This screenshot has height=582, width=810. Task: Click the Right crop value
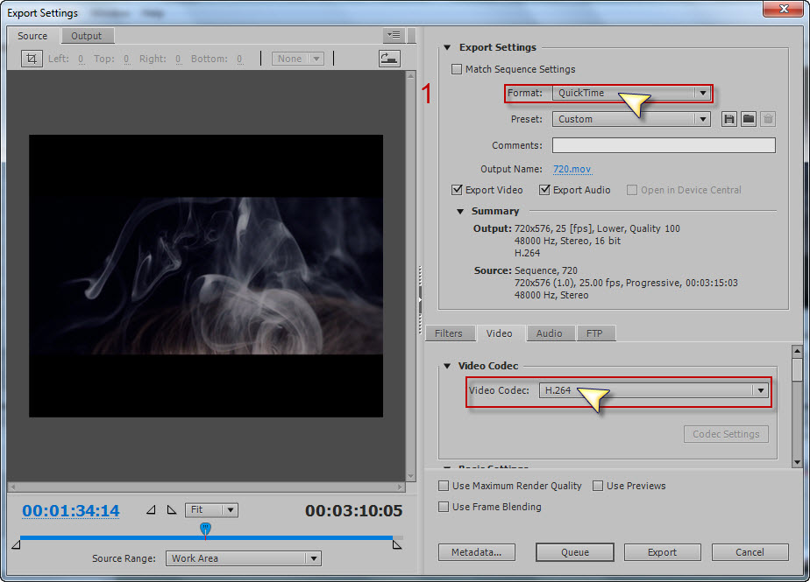point(178,60)
